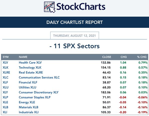Click the % CHG column header
The height and width of the screenshot is (116, 149).
[x=142, y=57]
